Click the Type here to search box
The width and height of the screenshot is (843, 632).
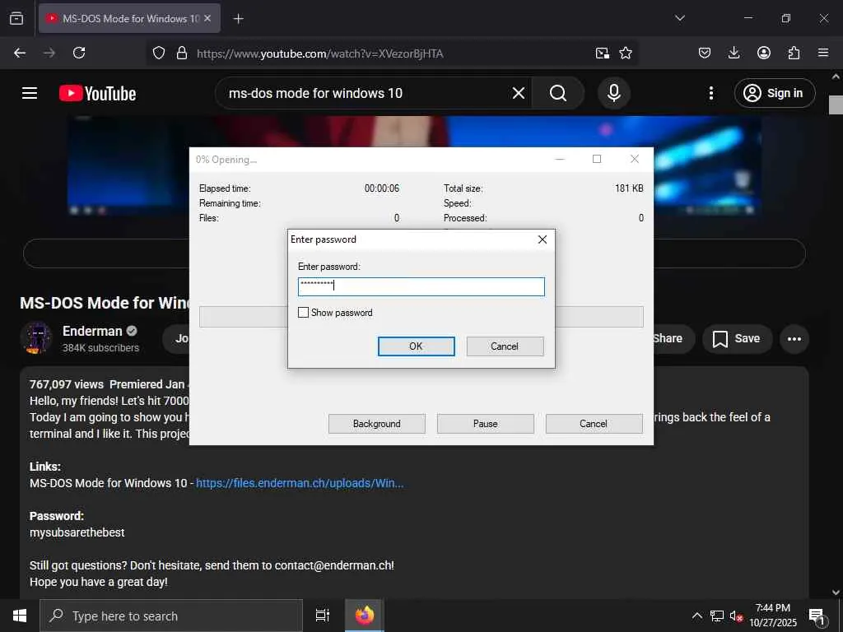pos(171,616)
